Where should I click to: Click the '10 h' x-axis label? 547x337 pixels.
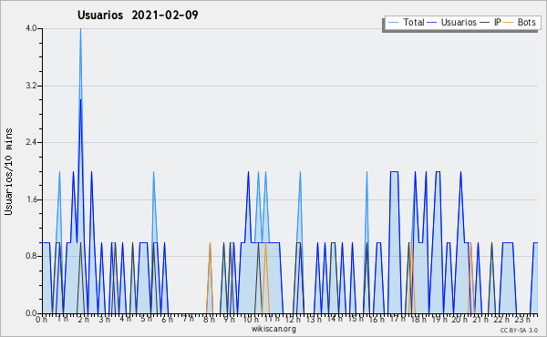251,319
